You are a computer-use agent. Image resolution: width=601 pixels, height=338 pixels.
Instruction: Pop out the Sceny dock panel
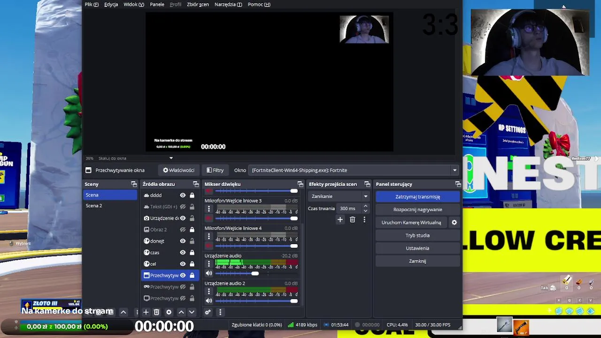134,184
